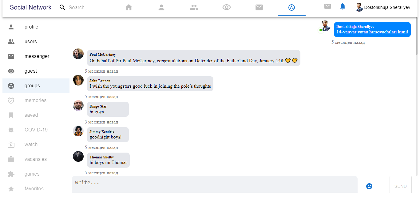Select the groups sidebar item
Screen dimensions: 420x201
coord(36,86)
